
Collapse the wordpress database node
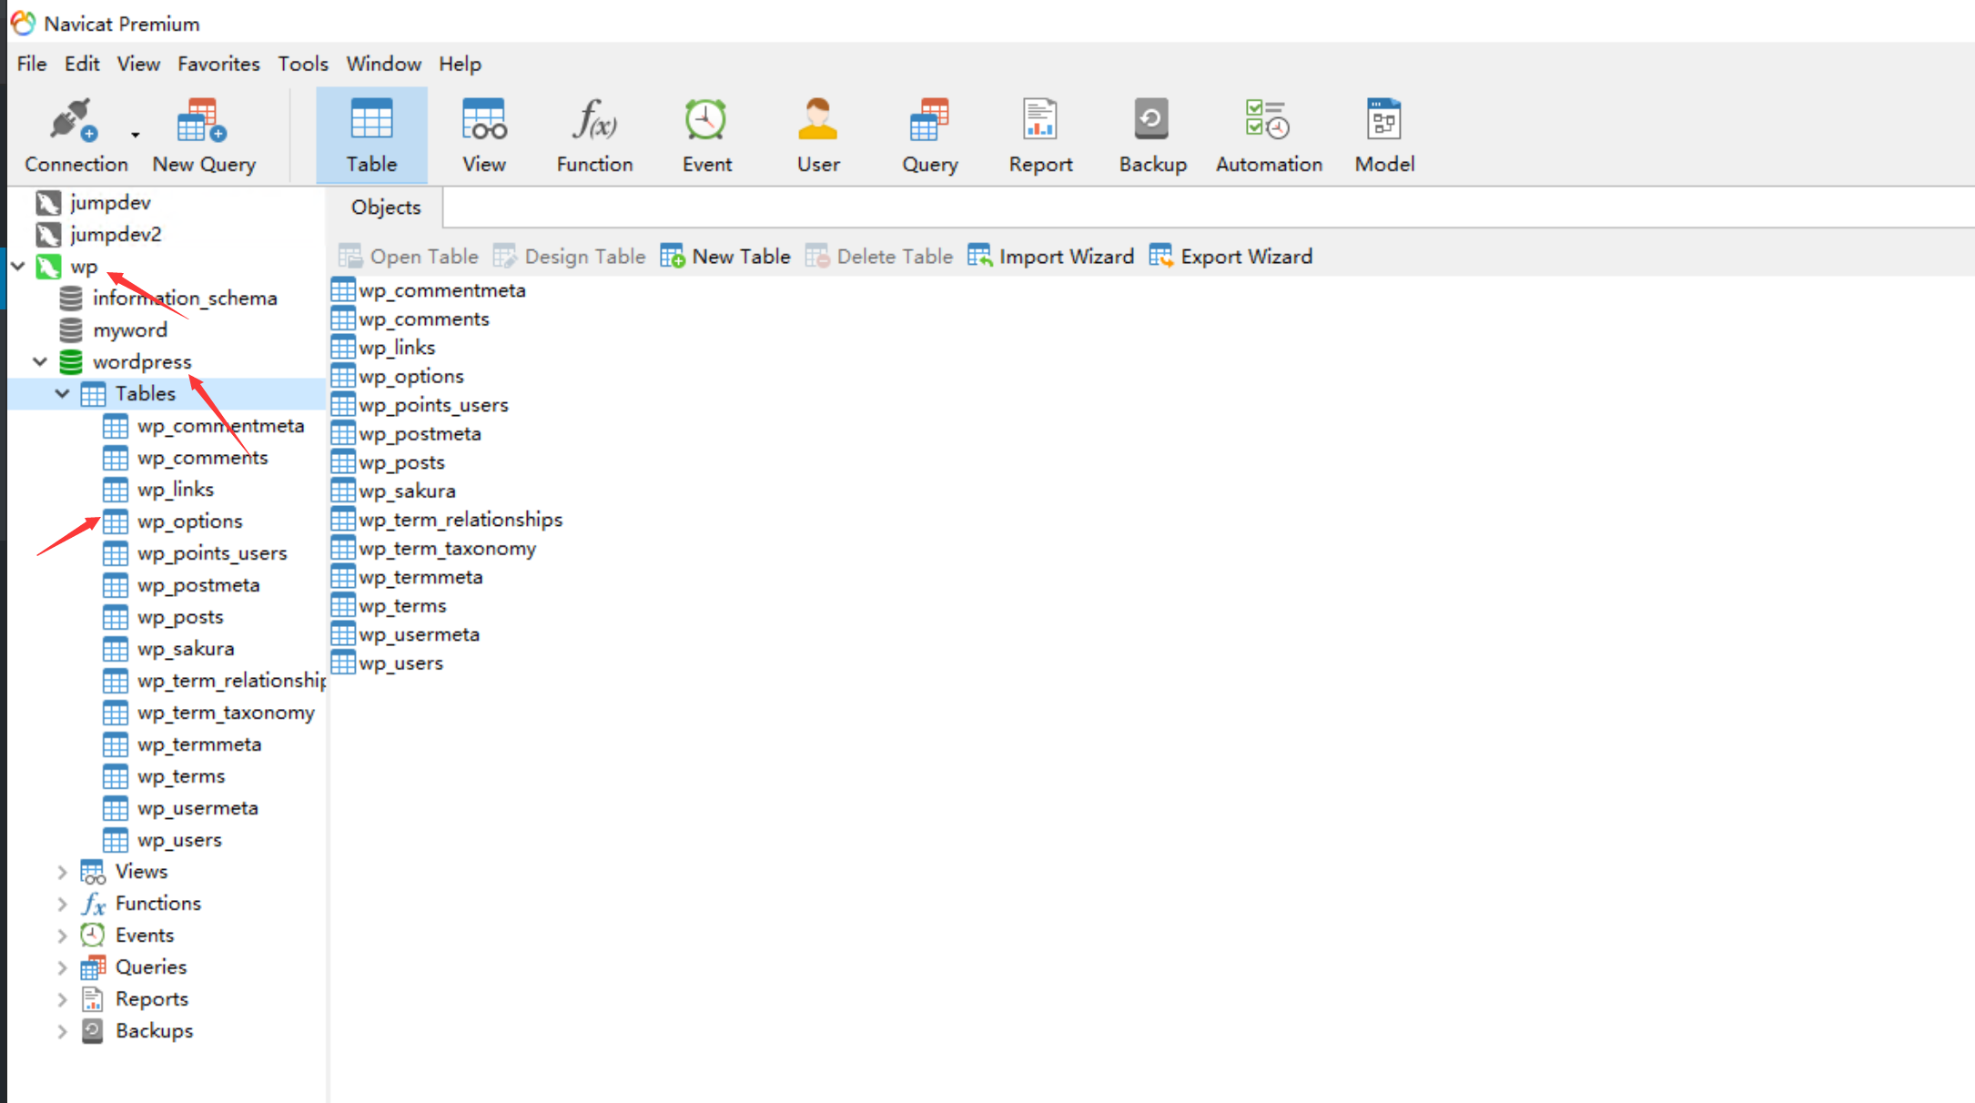click(40, 361)
